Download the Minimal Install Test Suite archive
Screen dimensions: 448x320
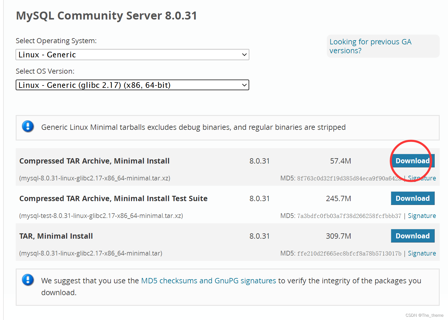(x=412, y=198)
